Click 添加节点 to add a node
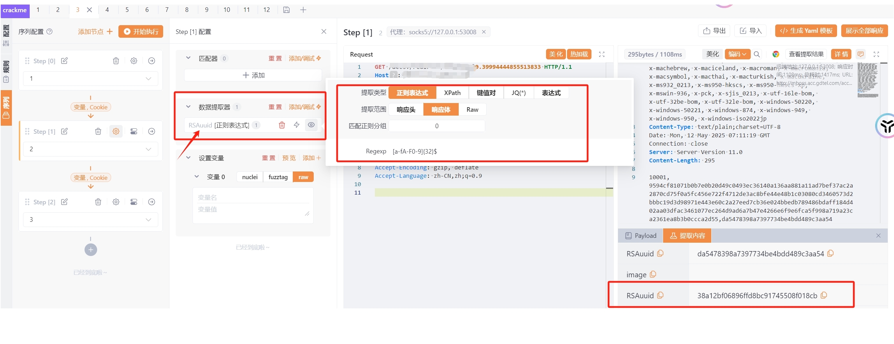Viewport: 894px width, 344px height. 95,31
